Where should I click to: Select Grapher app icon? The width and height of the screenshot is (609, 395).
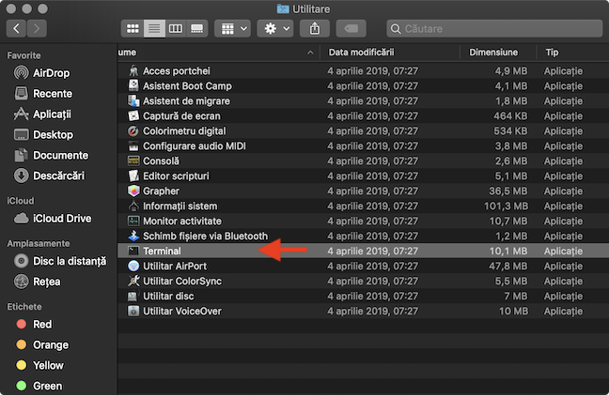[x=133, y=190]
